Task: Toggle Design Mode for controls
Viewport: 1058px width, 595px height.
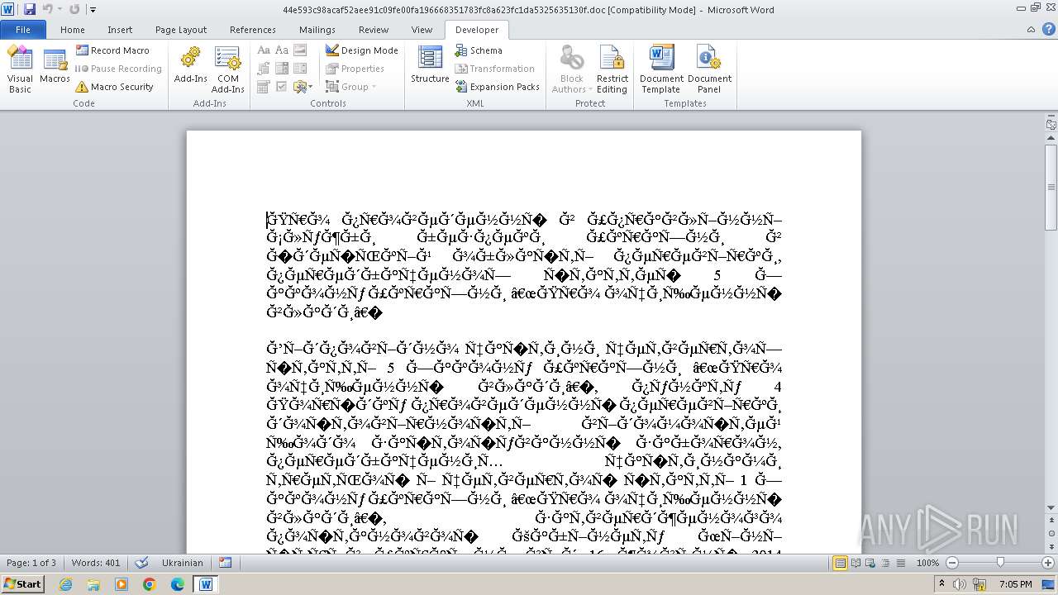Action: tap(361, 50)
